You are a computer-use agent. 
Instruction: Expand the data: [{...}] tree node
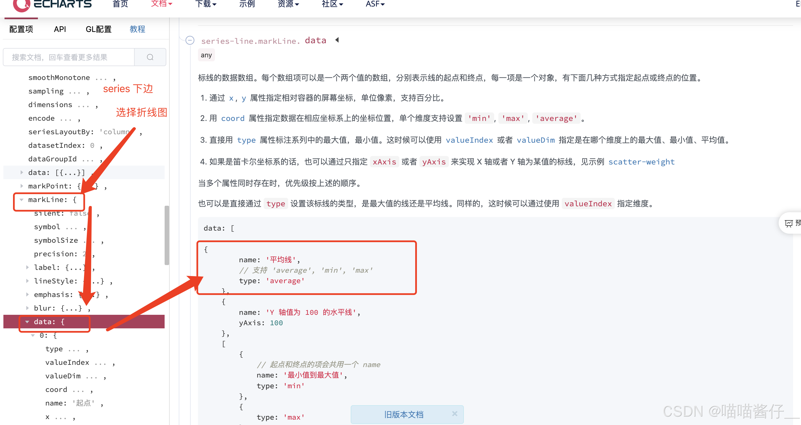tap(21, 172)
